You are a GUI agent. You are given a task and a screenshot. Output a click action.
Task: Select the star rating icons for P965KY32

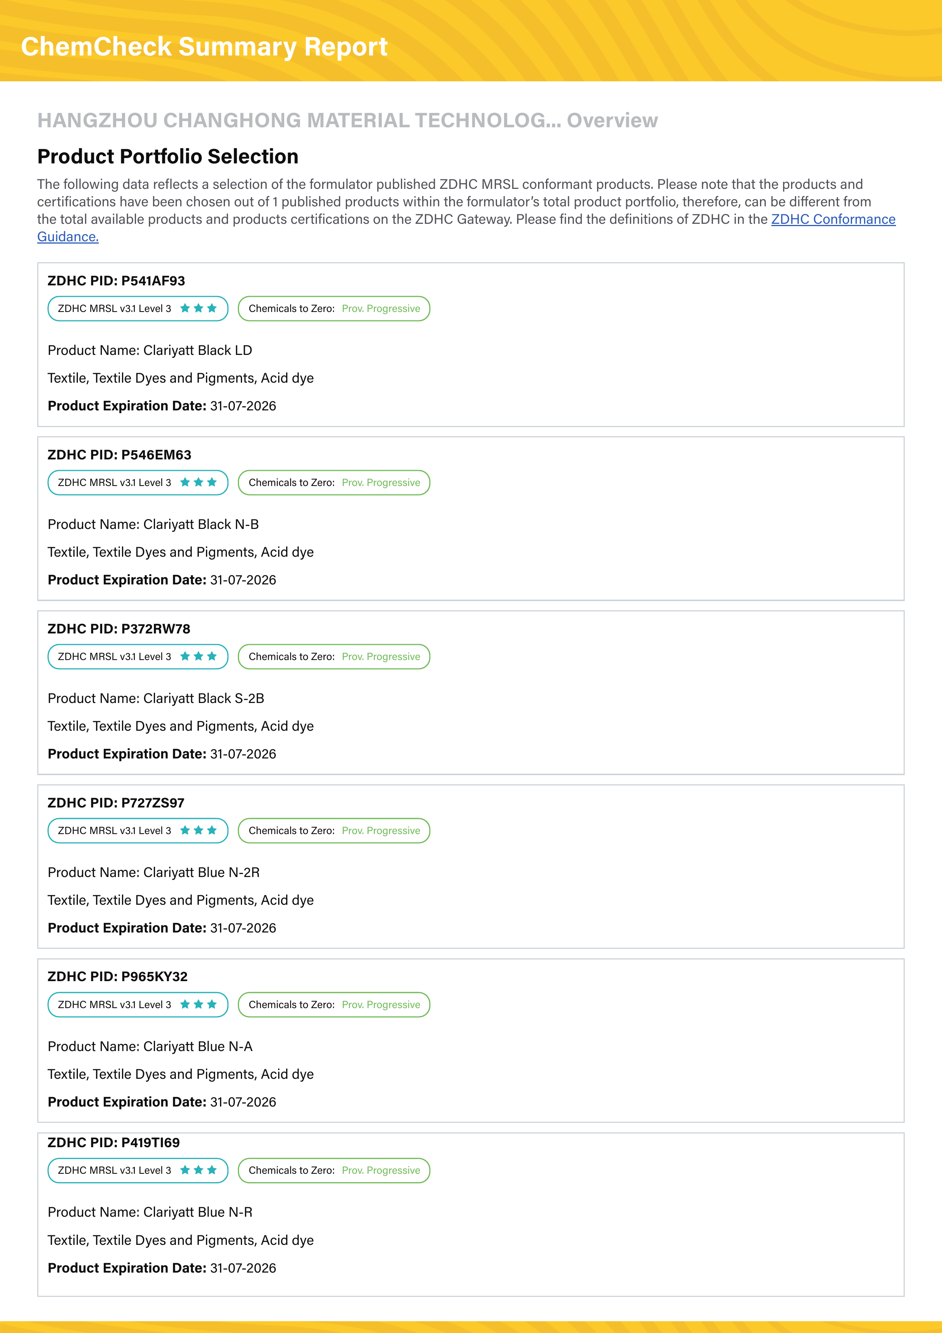point(198,1004)
